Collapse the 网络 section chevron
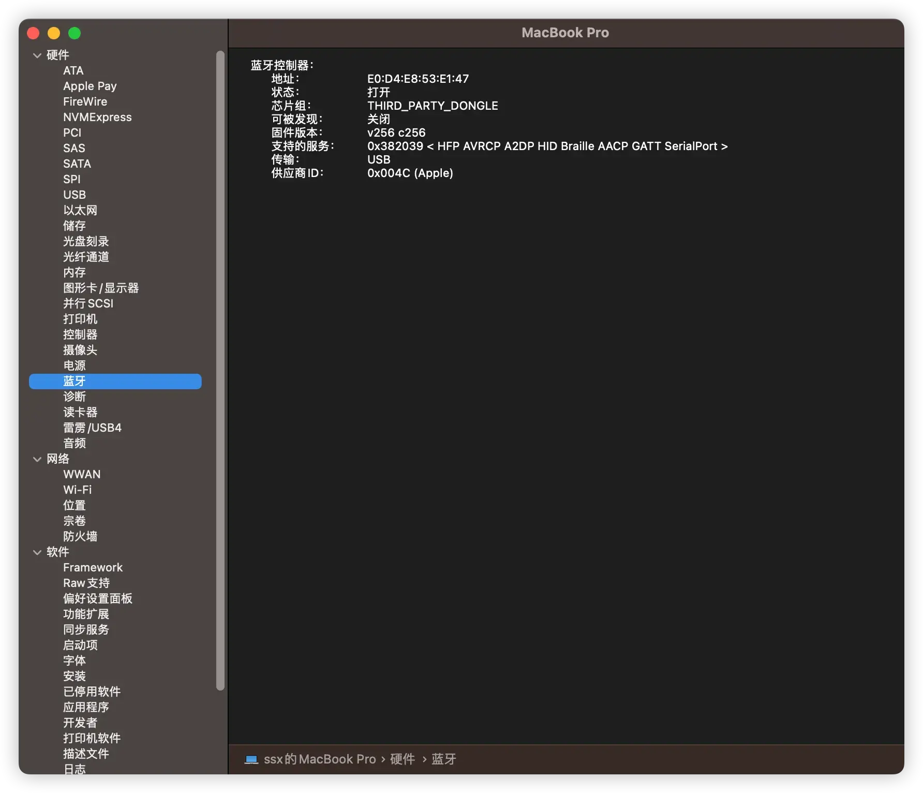Image resolution: width=923 pixels, height=793 pixels. tap(37, 459)
